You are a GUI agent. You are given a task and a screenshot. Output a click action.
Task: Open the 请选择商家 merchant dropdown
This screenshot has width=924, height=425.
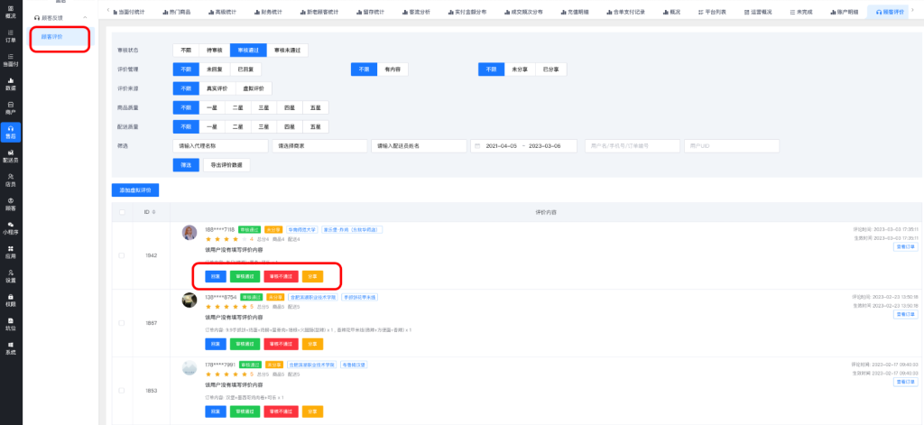[x=319, y=145]
